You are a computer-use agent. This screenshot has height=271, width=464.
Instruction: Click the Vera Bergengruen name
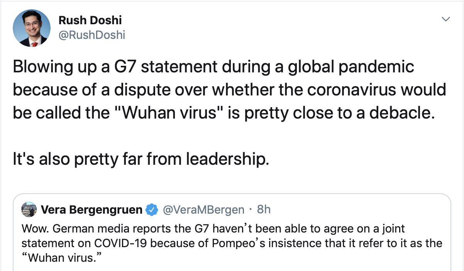91,209
